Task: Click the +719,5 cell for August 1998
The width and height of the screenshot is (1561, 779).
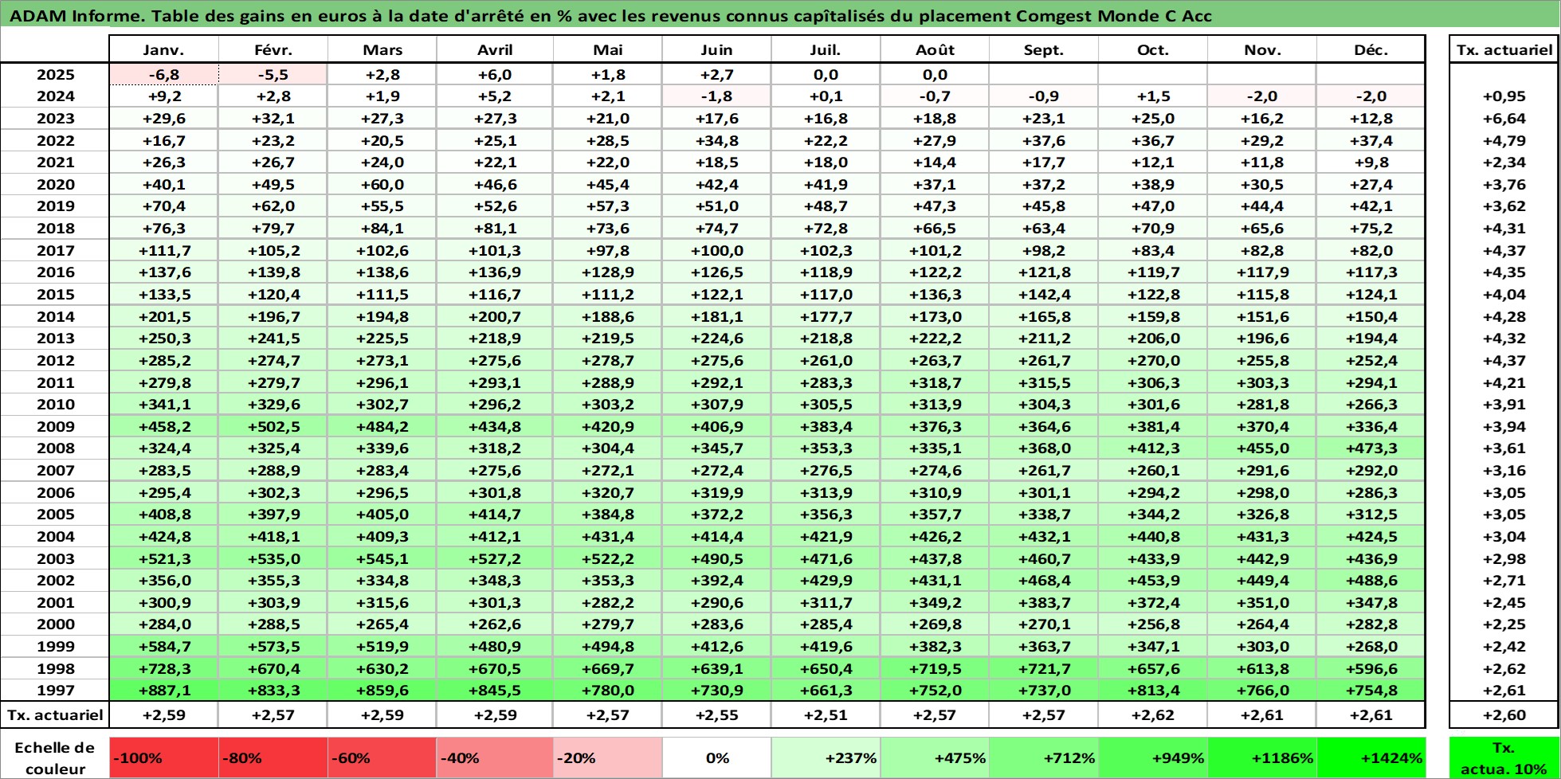Action: click(x=935, y=669)
